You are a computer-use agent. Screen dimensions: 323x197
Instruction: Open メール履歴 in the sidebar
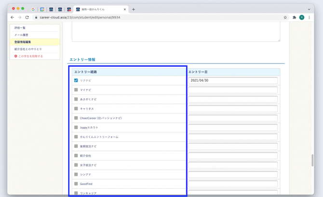pyautogui.click(x=21, y=35)
